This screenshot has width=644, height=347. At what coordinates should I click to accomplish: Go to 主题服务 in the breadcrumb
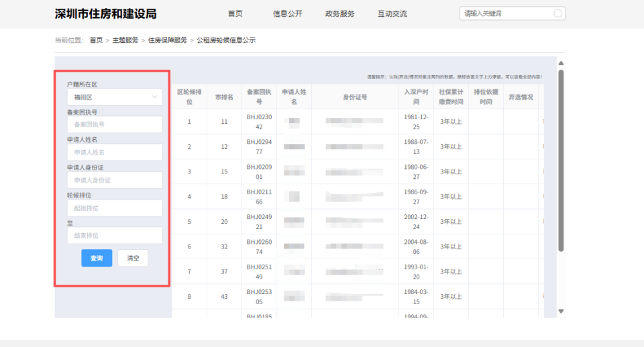(125, 40)
